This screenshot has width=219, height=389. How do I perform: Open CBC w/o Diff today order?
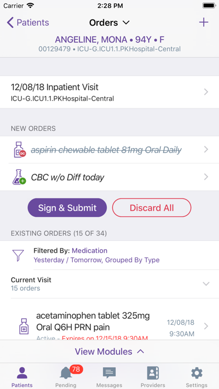109,177
